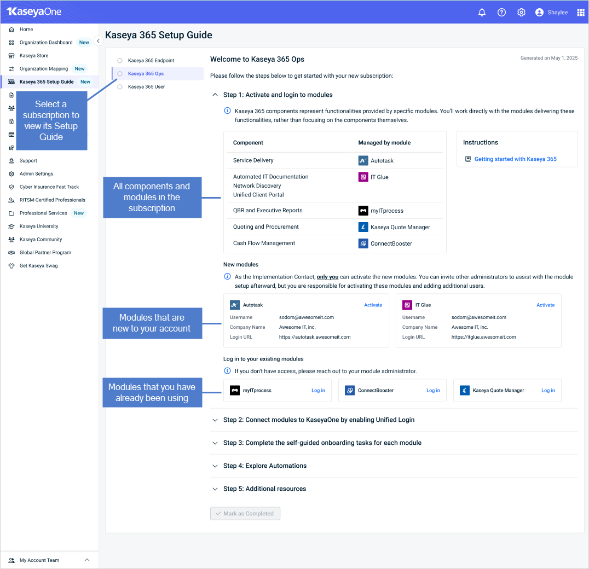
Task: Click the 365 Setup Guide sidebar icon
Action: [11, 82]
